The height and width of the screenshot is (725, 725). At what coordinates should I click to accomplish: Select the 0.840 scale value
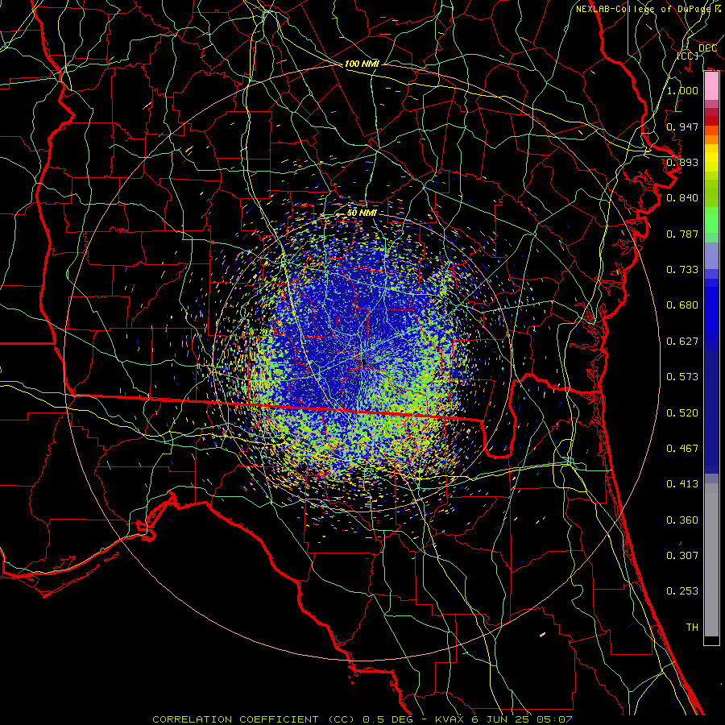point(682,198)
